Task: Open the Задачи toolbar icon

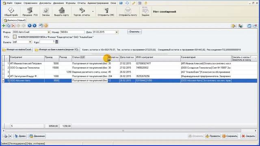Action: tap(145, 12)
